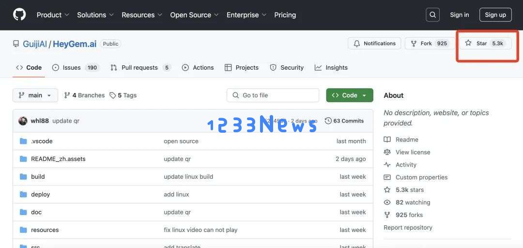Image resolution: width=523 pixels, height=248 pixels.
Task: Open the View license link
Action: [413, 152]
